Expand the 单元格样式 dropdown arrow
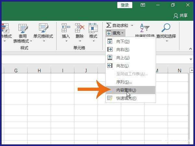This screenshot has height=146, width=195. pos(44,41)
